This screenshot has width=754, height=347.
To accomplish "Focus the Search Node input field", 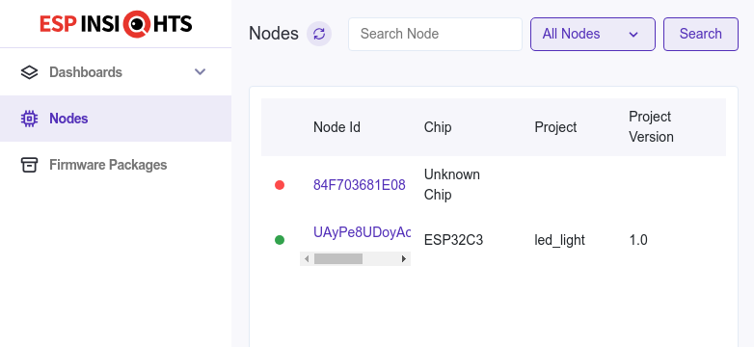I will (x=435, y=34).
